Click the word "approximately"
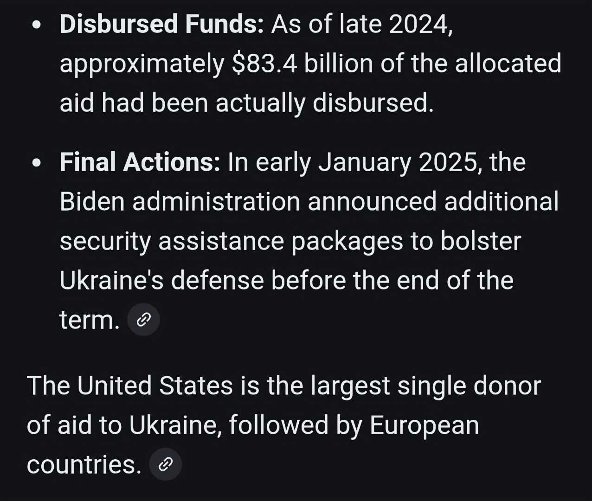Viewport: 592px width, 501px height. point(142,64)
